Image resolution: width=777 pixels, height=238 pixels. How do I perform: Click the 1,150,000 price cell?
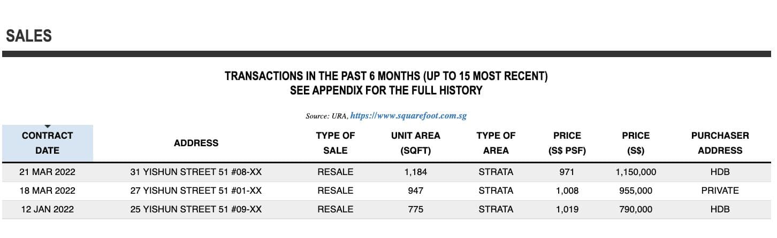coord(636,172)
